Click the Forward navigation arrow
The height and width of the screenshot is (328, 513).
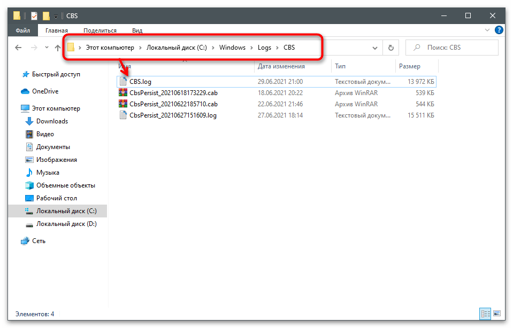tap(34, 48)
